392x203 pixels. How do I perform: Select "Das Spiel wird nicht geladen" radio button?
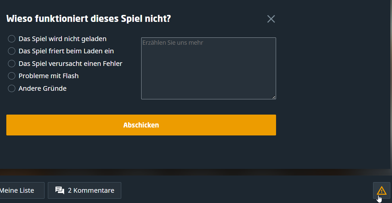point(12,39)
